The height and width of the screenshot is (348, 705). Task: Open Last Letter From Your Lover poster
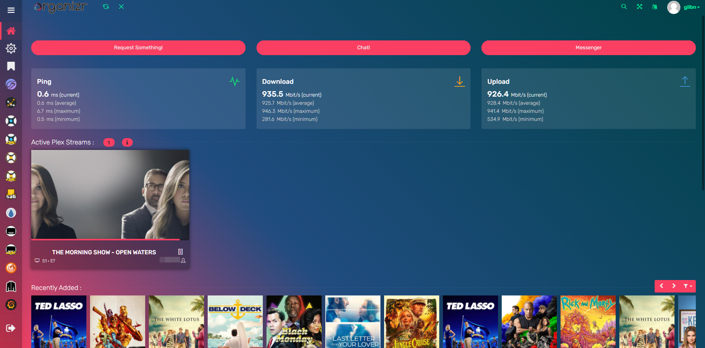[353, 322]
